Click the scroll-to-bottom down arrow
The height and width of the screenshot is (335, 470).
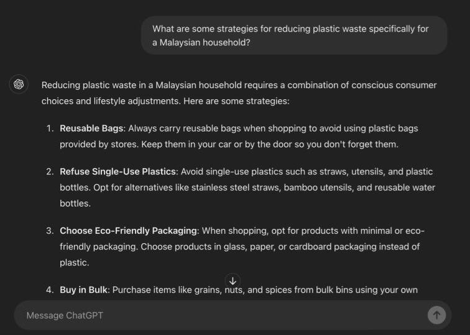[x=233, y=281]
